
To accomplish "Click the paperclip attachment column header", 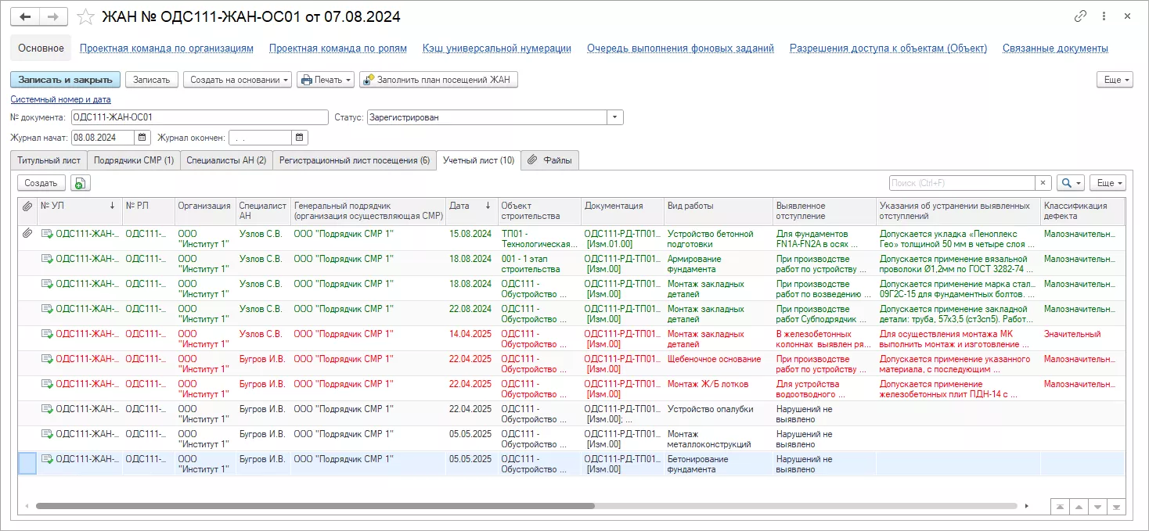I will coord(27,206).
